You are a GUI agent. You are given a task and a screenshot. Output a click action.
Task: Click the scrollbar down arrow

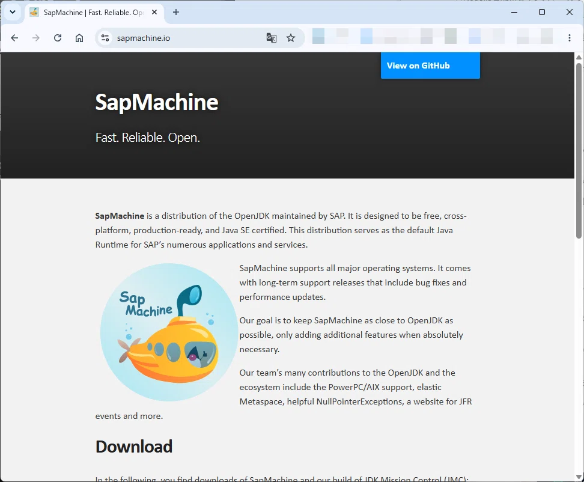579,477
